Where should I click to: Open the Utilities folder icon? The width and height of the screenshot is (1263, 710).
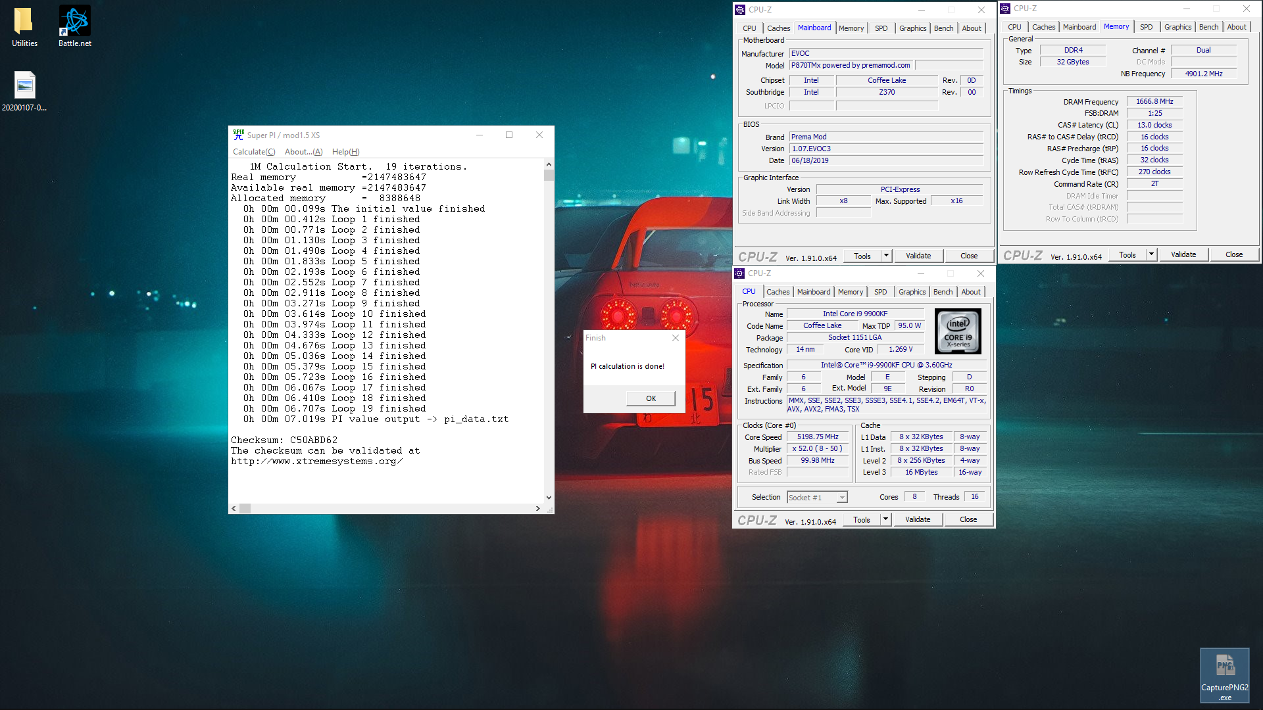pos(24,22)
